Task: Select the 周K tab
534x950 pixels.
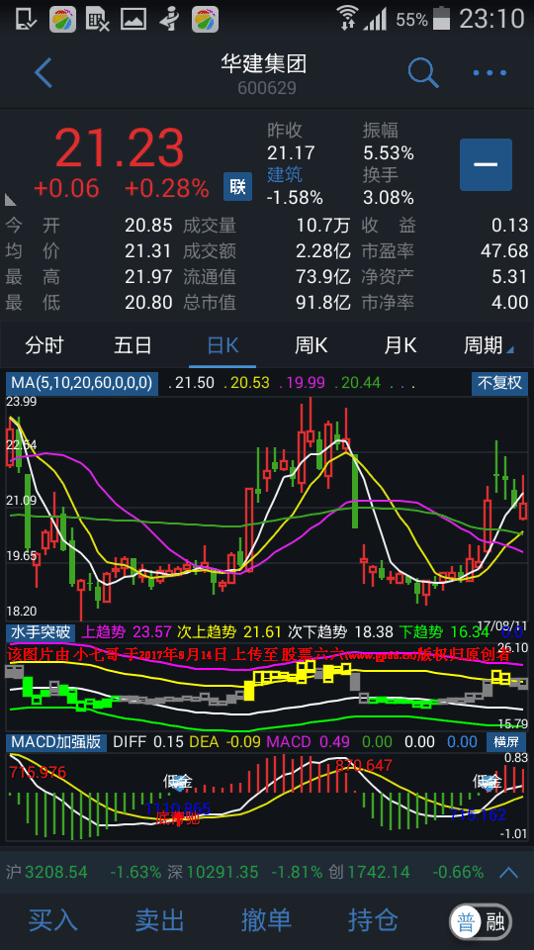Action: point(311,346)
